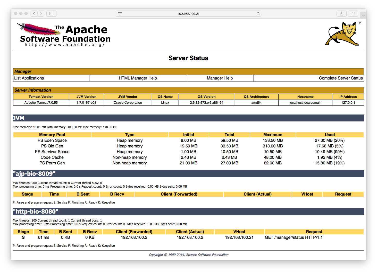Click the http://www.apache.org/ text under logo
This screenshot has height=273, width=377.
[x=65, y=45]
